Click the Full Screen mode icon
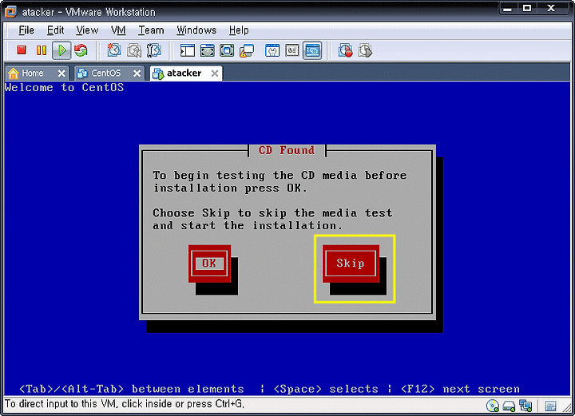 pyautogui.click(x=227, y=50)
